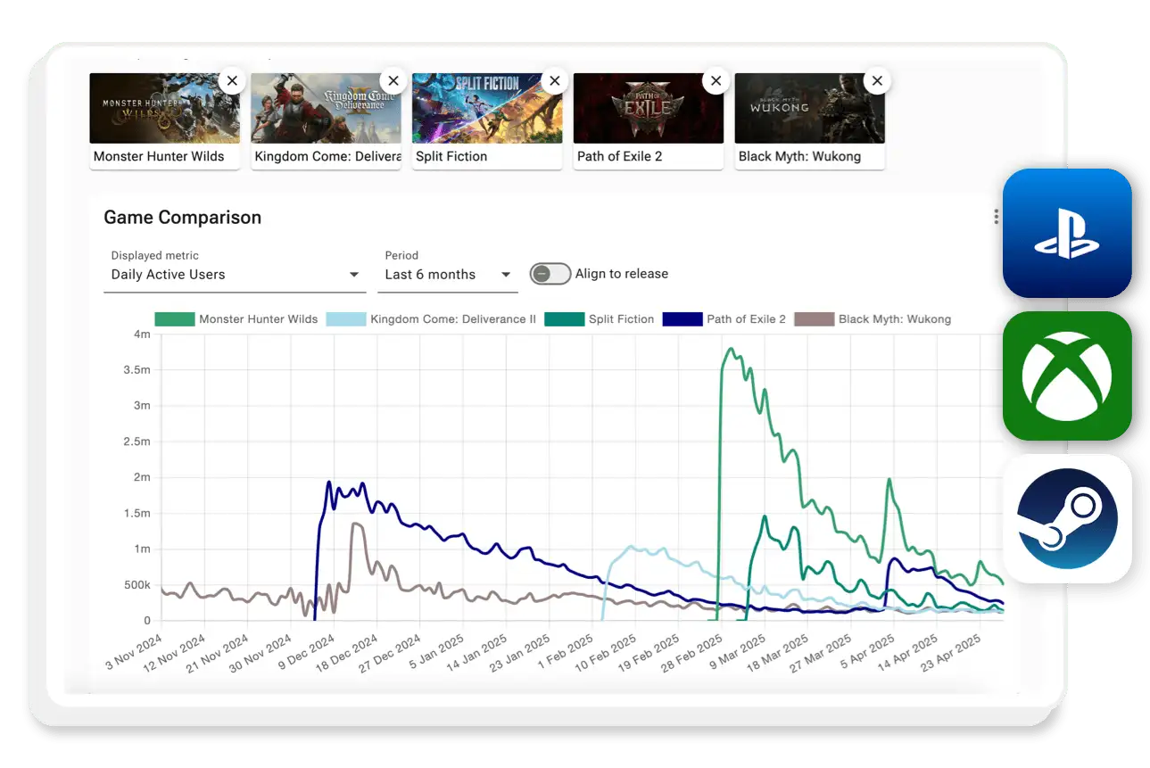The height and width of the screenshot is (768, 1150).
Task: Click the Steam platform icon
Action: (x=1067, y=520)
